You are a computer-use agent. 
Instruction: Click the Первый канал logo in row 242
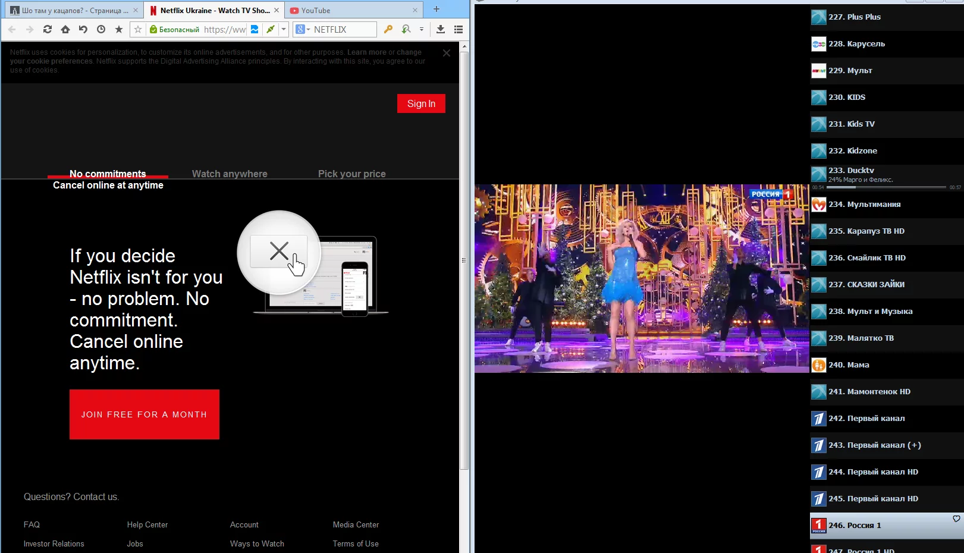click(819, 418)
